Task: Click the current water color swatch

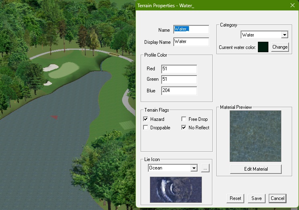Action: pyautogui.click(x=263, y=47)
